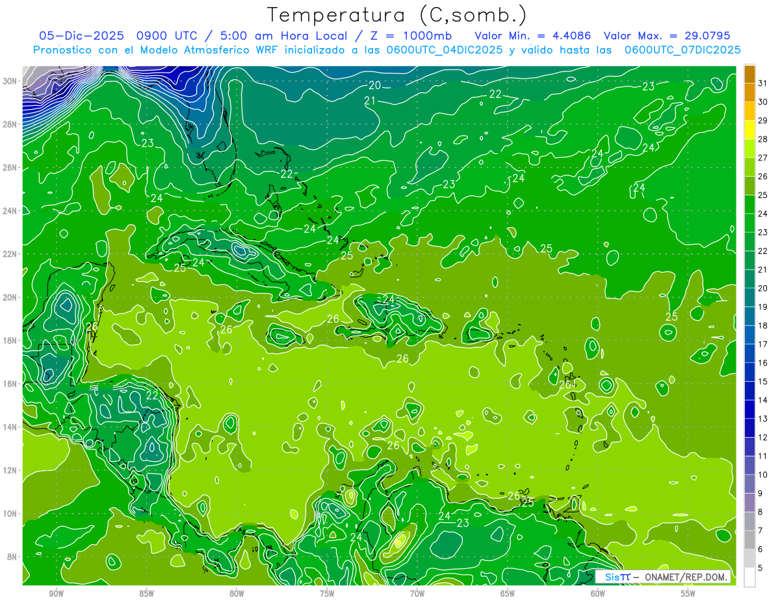Click 'Valor Min. = 4.4086' text
Image resolution: width=780 pixels, height=602 pixels.
pyautogui.click(x=533, y=35)
